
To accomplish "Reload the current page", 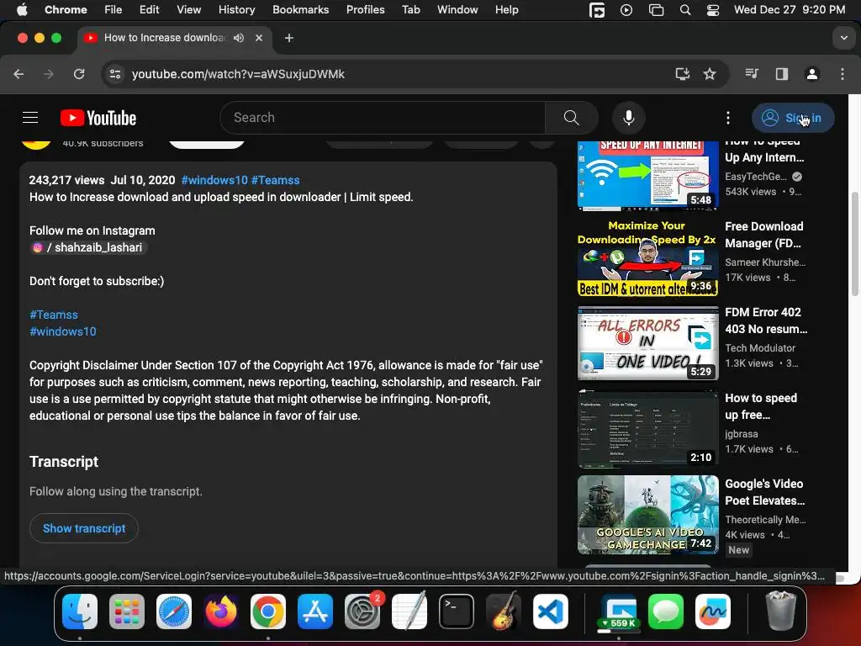I will [79, 74].
